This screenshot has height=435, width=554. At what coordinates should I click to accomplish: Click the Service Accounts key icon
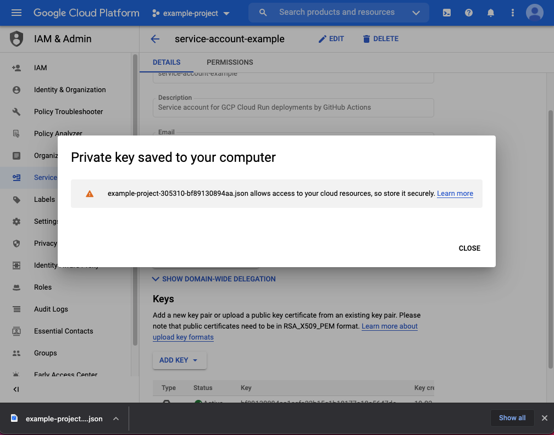[16, 177]
